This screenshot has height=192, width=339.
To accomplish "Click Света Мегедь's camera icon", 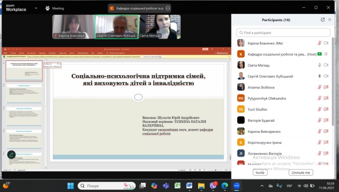I will tap(326, 65).
